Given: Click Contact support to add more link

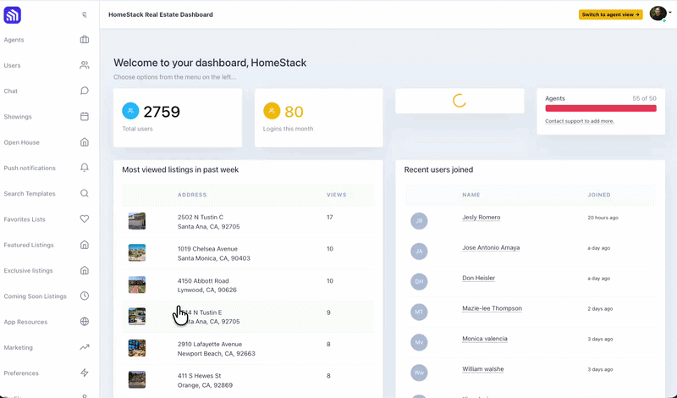Looking at the screenshot, I should [x=580, y=121].
